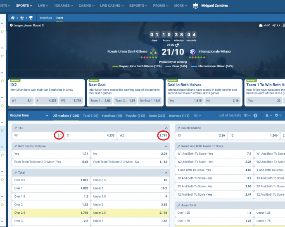
Task: Pin the 1X2 market
Action: point(16,128)
